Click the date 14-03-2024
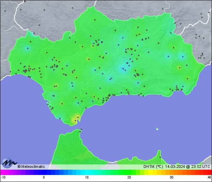The width and height of the screenshot is (212, 182). (x=175, y=167)
